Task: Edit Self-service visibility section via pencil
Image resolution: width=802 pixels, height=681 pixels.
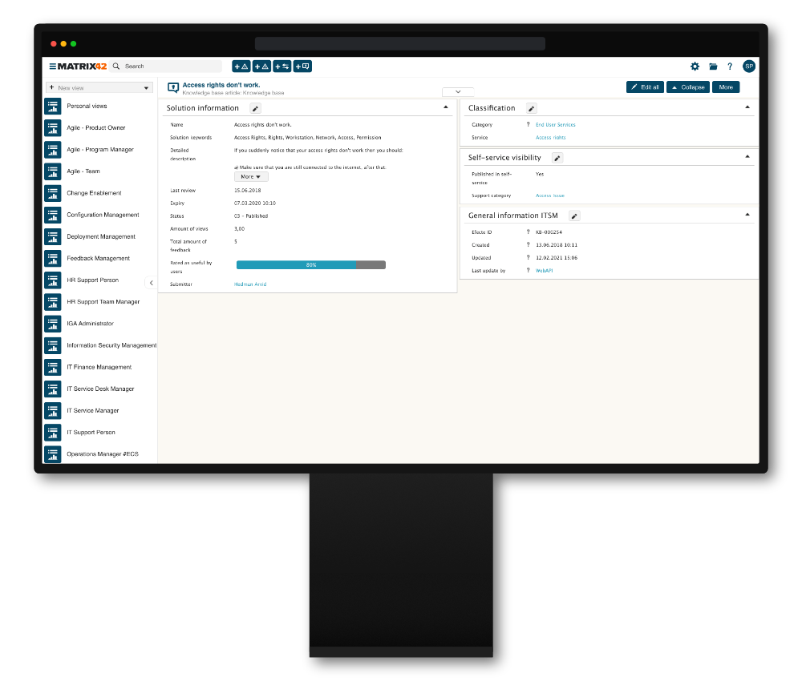Action: (557, 158)
